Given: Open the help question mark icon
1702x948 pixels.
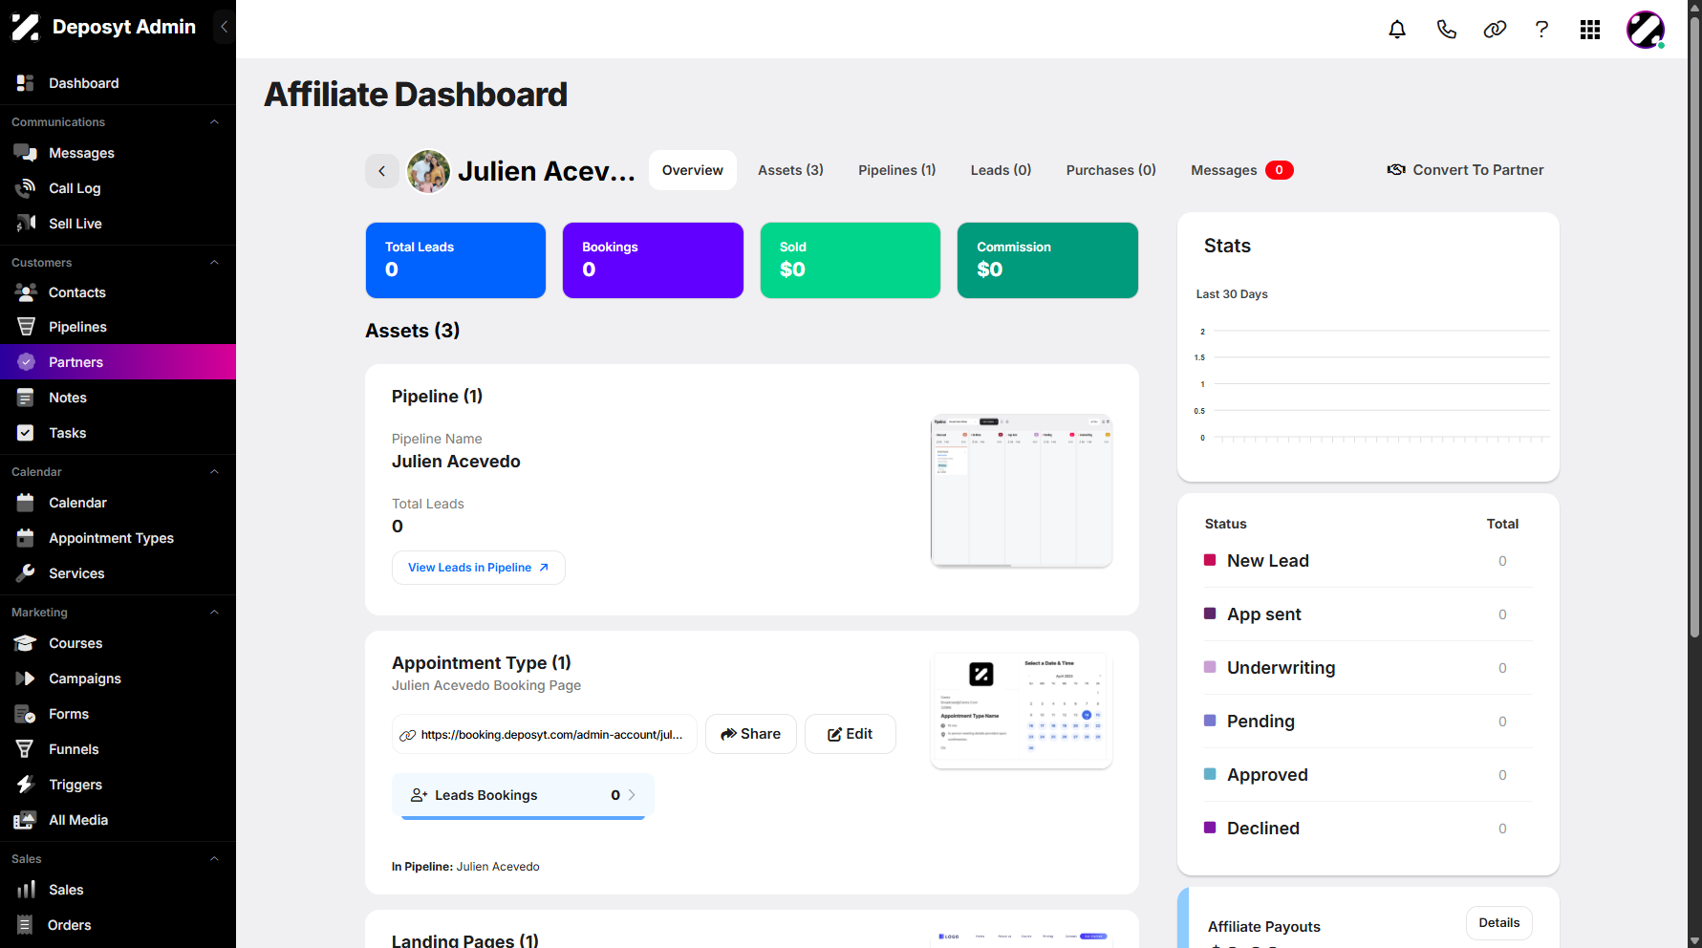Looking at the screenshot, I should (x=1541, y=30).
